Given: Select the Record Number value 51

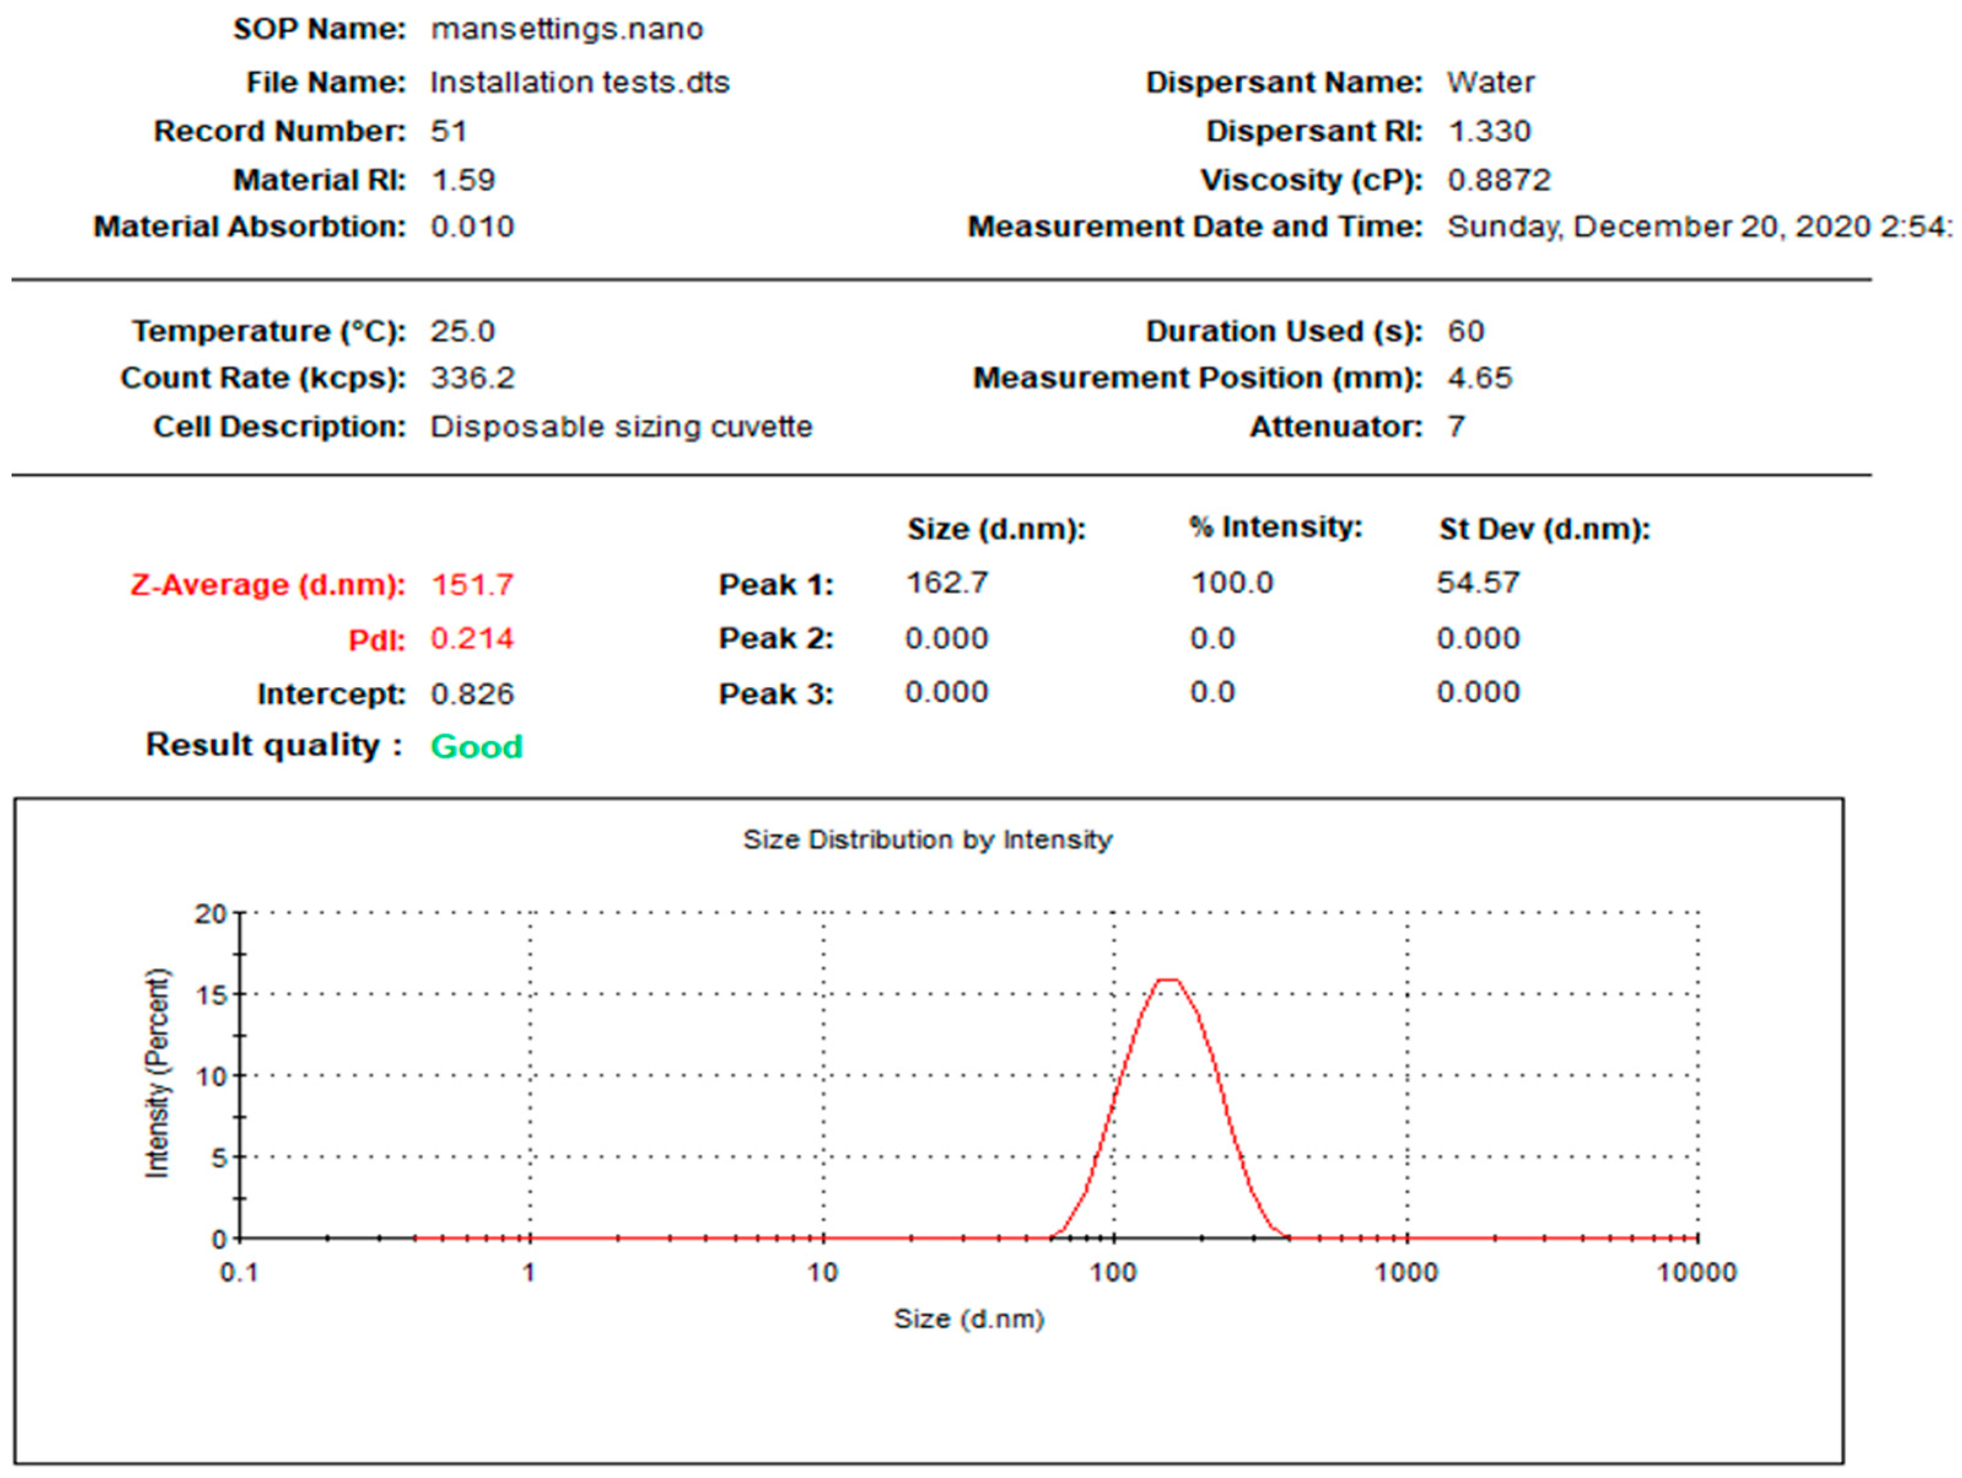Looking at the screenshot, I should [449, 131].
